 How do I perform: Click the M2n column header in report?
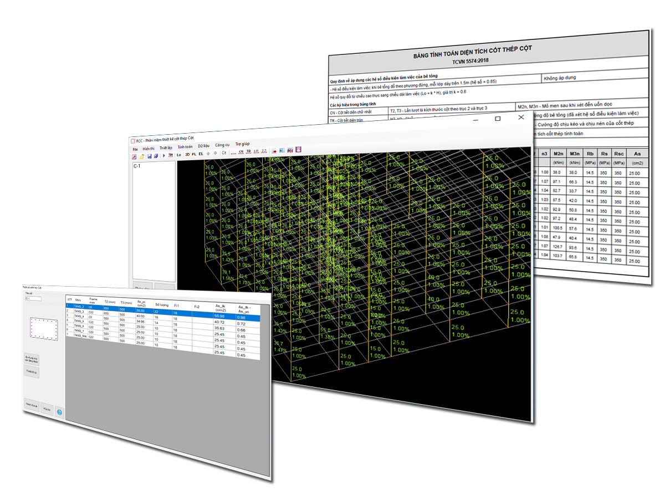(558, 154)
